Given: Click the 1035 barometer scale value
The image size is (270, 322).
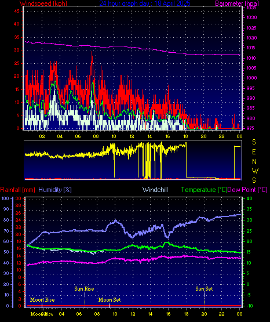Looking at the screenshot, I should coord(251,8).
